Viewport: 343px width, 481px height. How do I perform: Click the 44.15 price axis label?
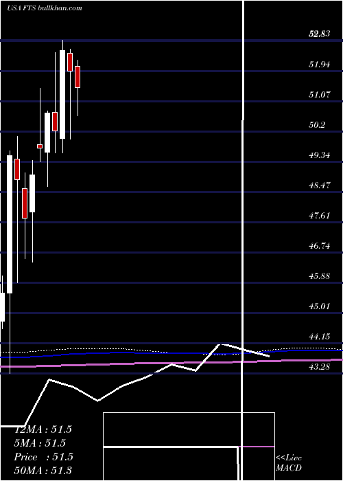click(320, 337)
